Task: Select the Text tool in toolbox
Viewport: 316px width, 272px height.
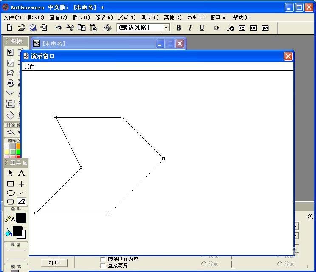Action: coord(21,173)
